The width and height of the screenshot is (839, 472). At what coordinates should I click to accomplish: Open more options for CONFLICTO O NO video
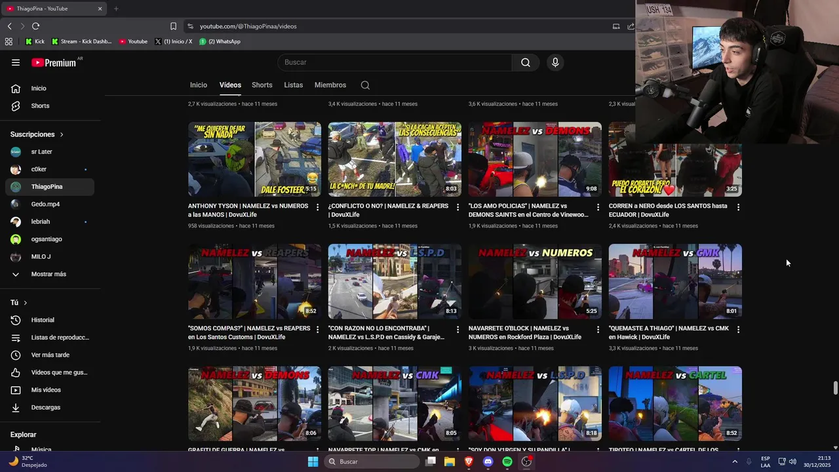[x=458, y=207]
